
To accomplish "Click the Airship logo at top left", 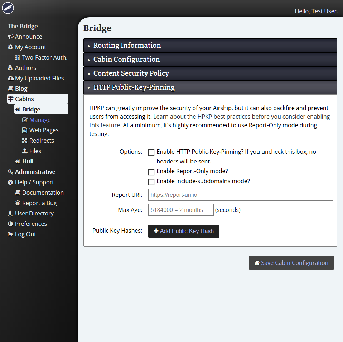I will (8, 8).
